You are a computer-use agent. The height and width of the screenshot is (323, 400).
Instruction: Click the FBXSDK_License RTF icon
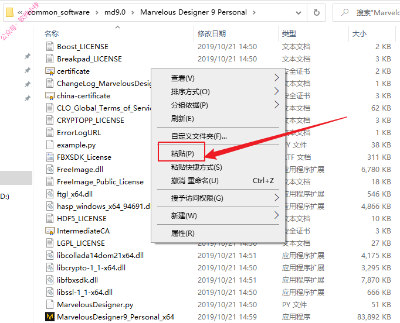[50, 157]
